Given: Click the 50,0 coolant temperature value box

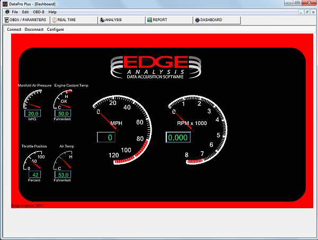Looking at the screenshot, I should point(63,113).
